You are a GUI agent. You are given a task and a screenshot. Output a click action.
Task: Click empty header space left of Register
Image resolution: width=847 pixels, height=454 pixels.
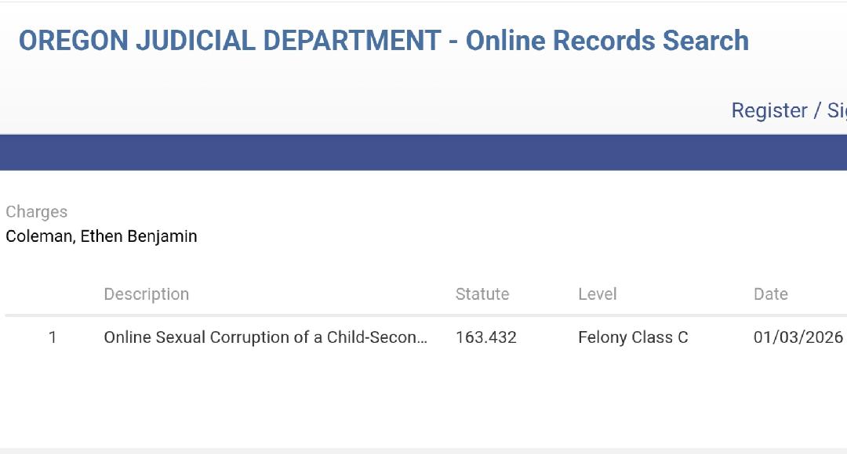click(392, 110)
